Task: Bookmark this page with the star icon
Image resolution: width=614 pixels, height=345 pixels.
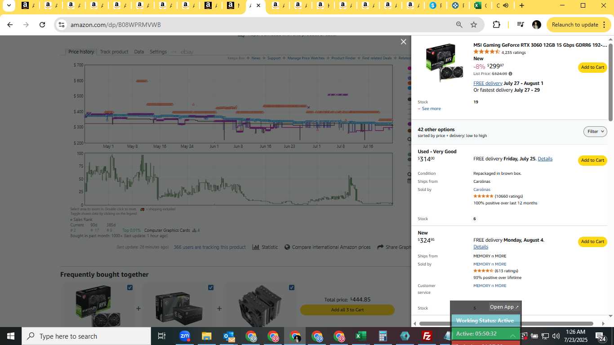Action: (474, 25)
